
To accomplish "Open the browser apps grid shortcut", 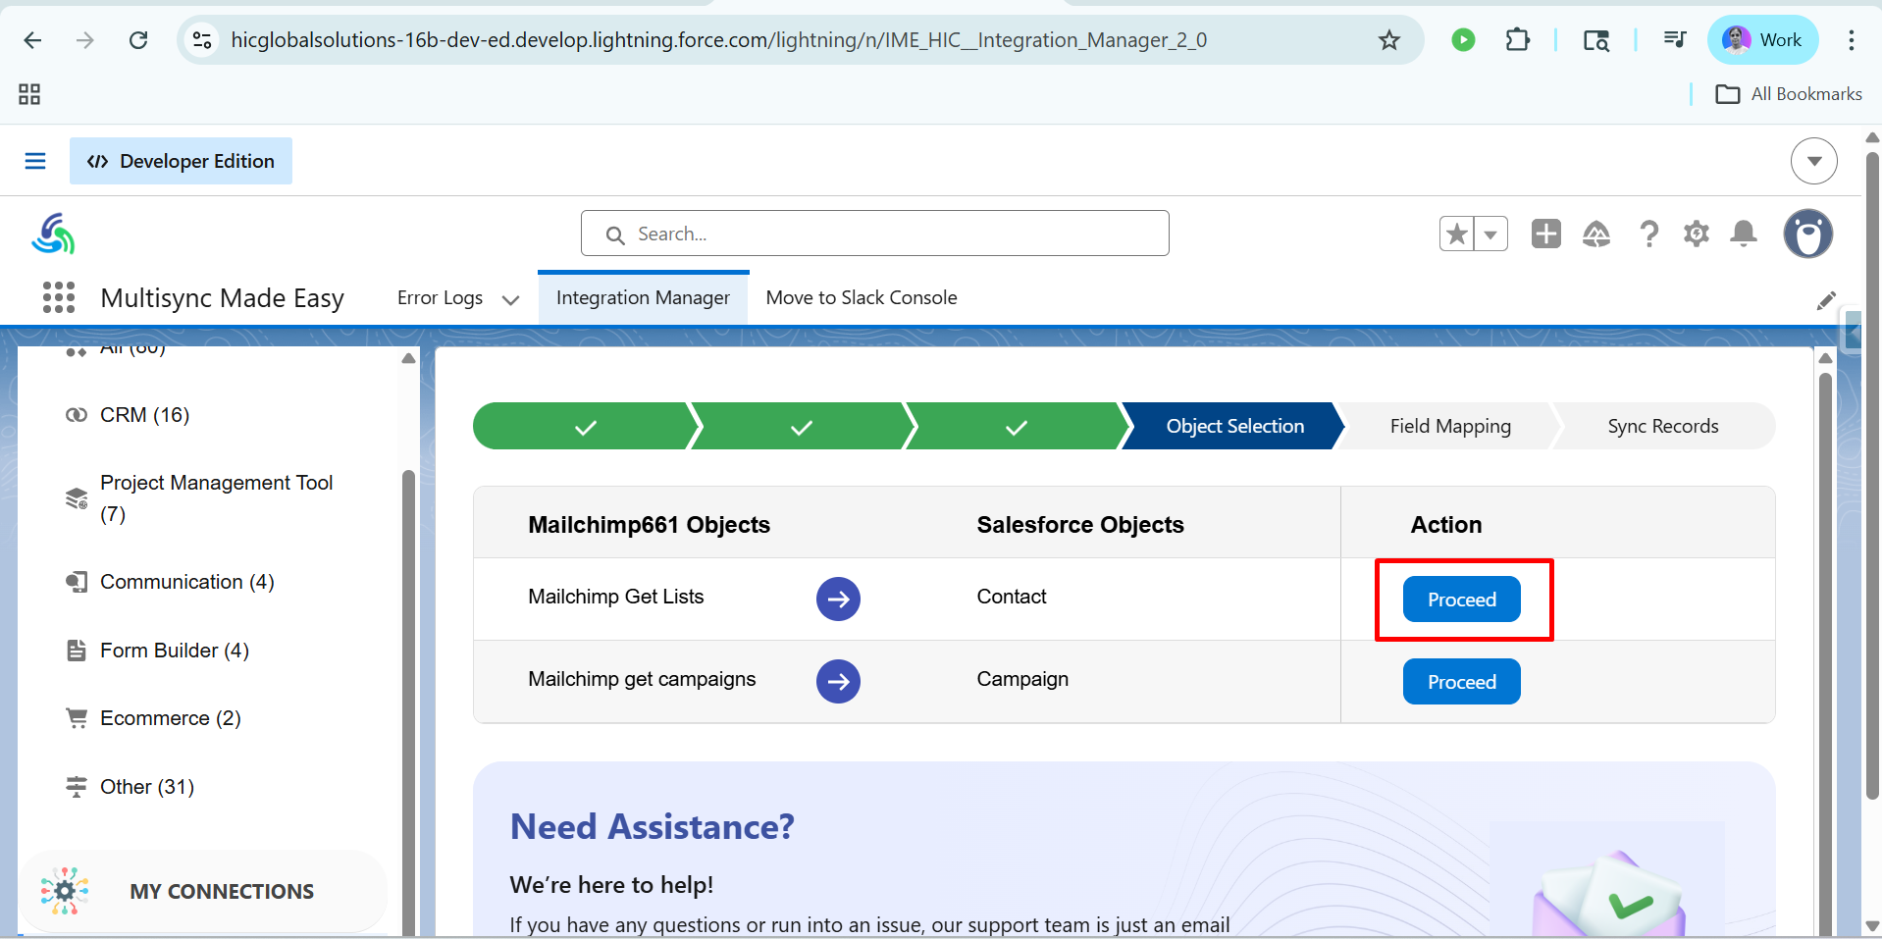I will pos(29,94).
